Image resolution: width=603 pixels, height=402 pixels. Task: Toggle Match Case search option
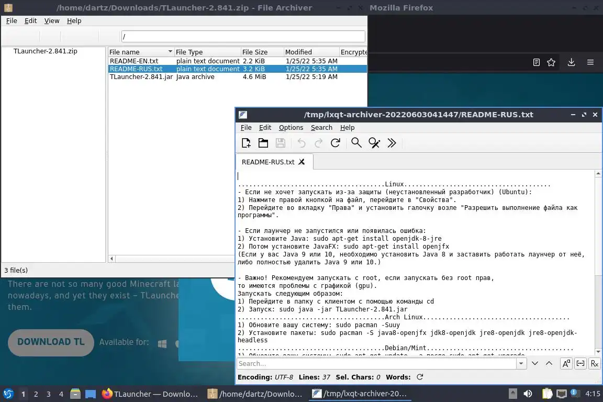[x=566, y=364]
